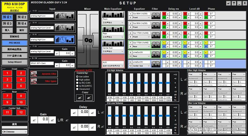Open the filter icon for output channels 1/2

156,16
